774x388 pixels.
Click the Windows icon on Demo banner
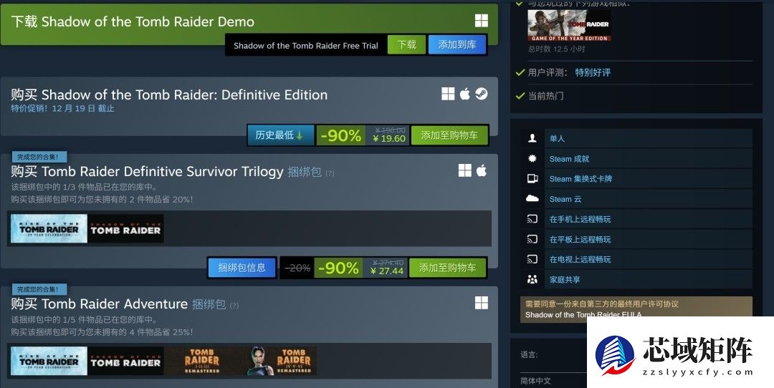pos(482,21)
